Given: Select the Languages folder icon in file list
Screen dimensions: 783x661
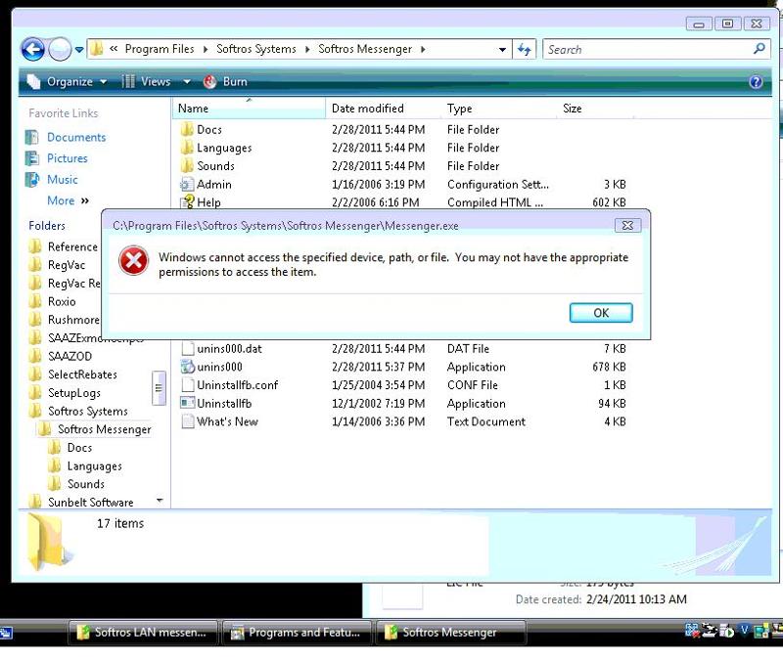Looking at the screenshot, I should click(x=187, y=148).
